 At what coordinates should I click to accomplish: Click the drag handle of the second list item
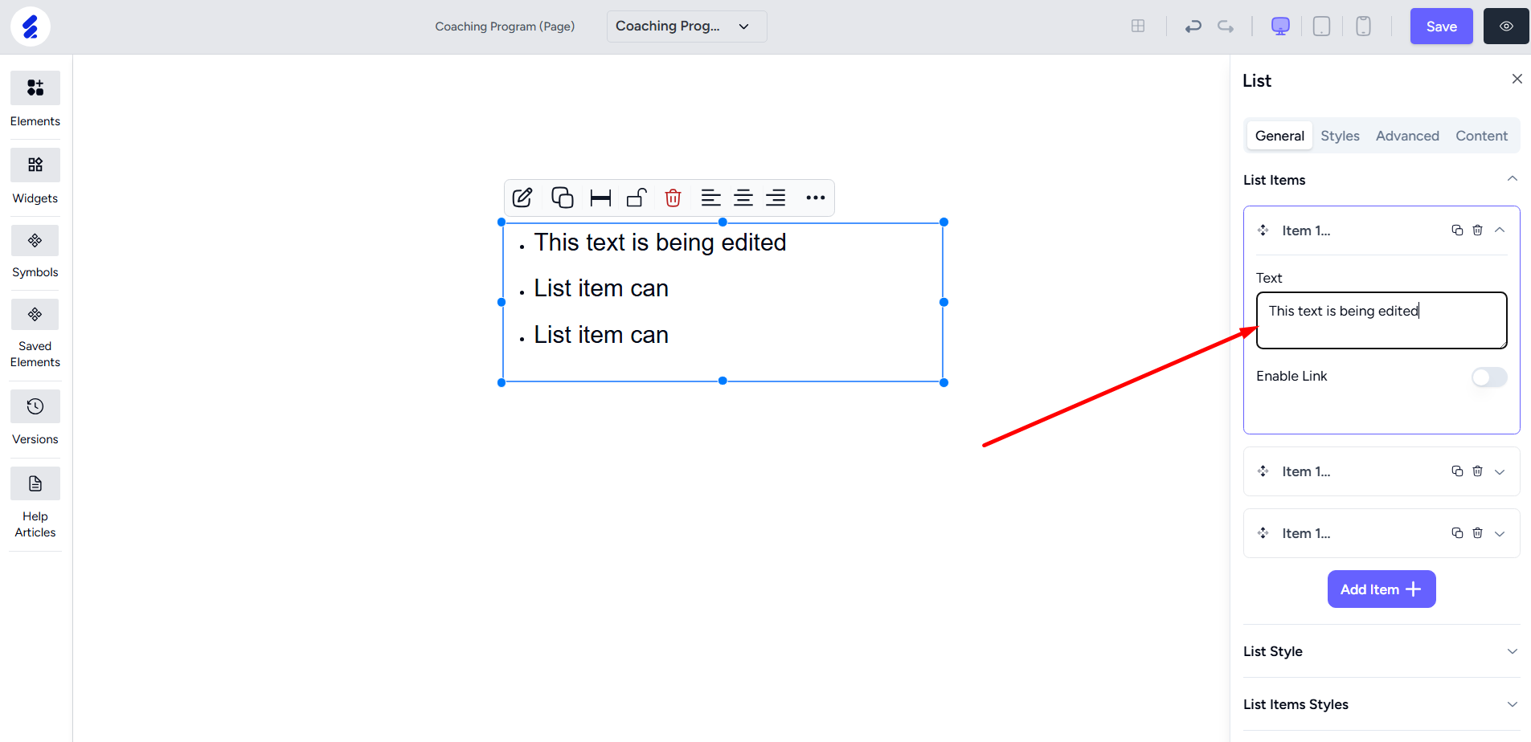[x=1263, y=471]
